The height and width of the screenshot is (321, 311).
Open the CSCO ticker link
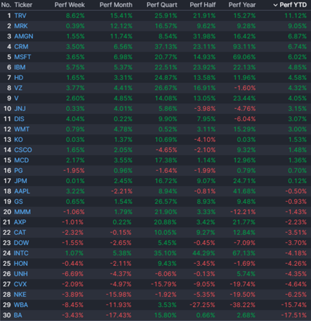click(23, 150)
